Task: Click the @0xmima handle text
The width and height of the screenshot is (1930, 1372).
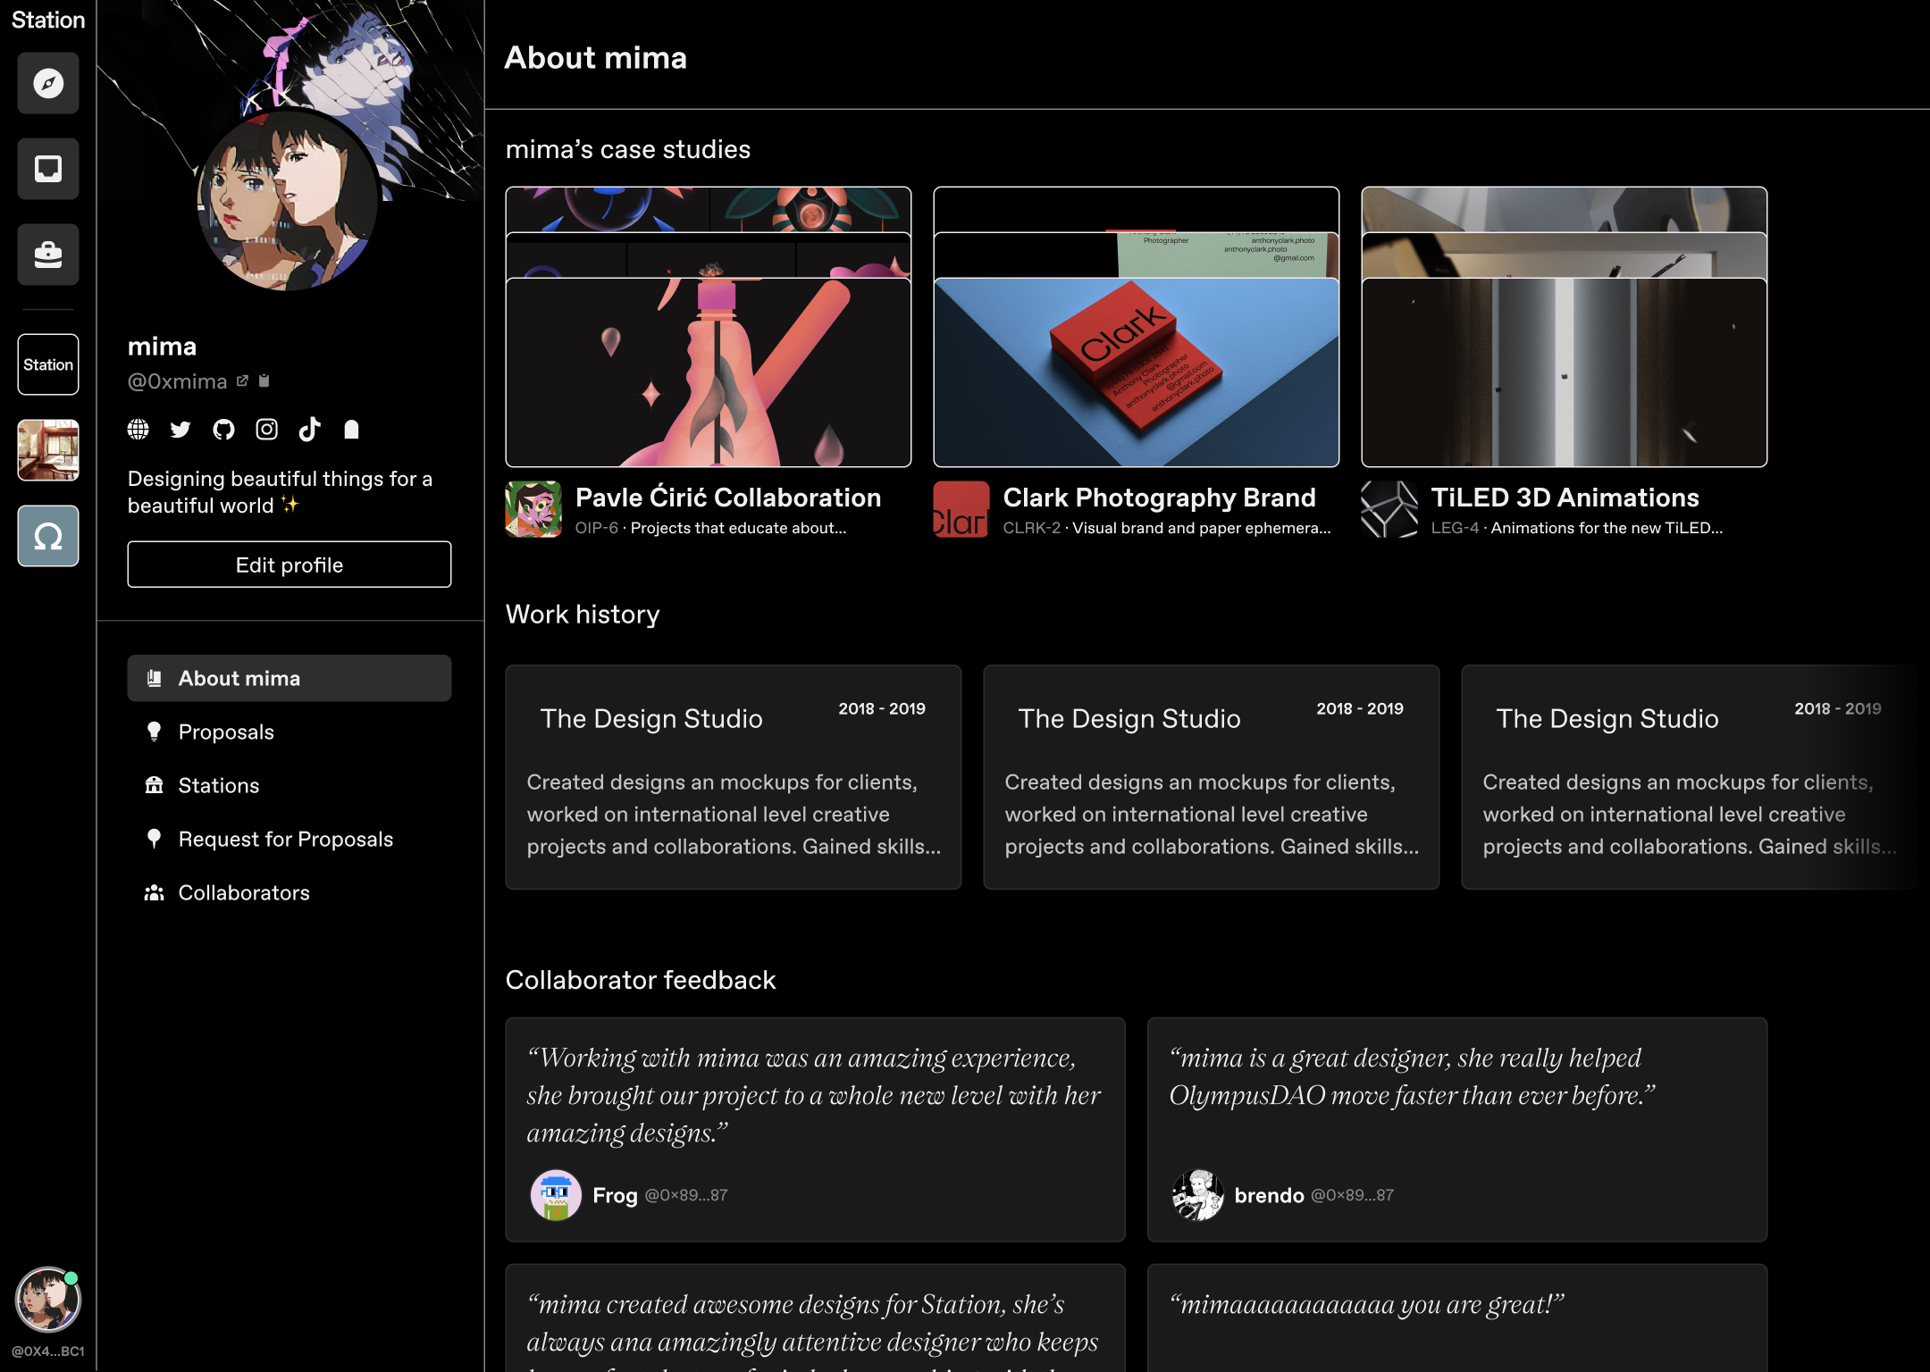Action: [178, 381]
